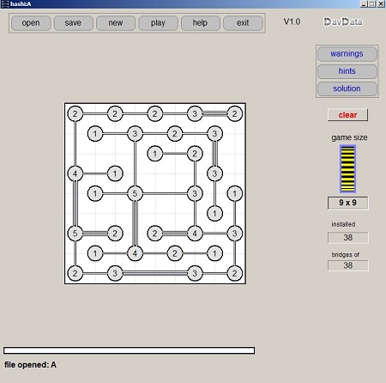This screenshot has height=383, width=386.
Task: Click the 9 x 9 game size field
Action: tap(347, 203)
